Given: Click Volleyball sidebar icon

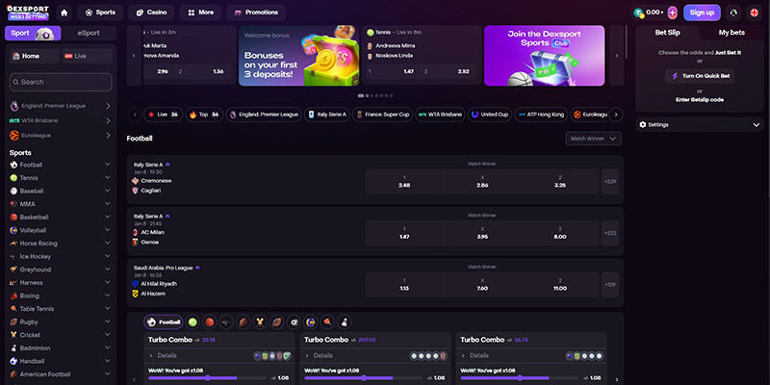Looking at the screenshot, I should pos(13,230).
